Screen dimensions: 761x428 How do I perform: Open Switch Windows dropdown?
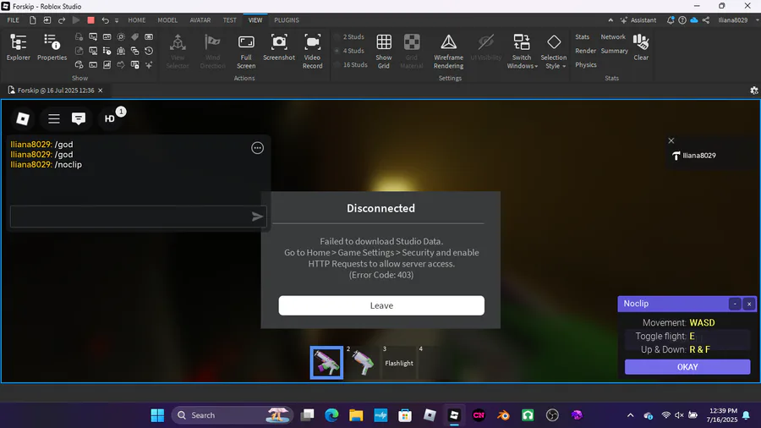pos(522,52)
